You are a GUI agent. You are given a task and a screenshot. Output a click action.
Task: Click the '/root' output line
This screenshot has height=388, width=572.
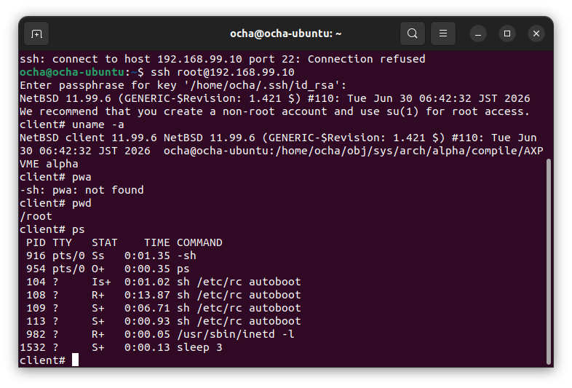(36, 216)
